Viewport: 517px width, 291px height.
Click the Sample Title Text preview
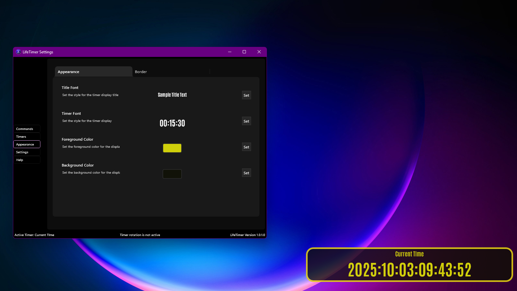pos(172,95)
